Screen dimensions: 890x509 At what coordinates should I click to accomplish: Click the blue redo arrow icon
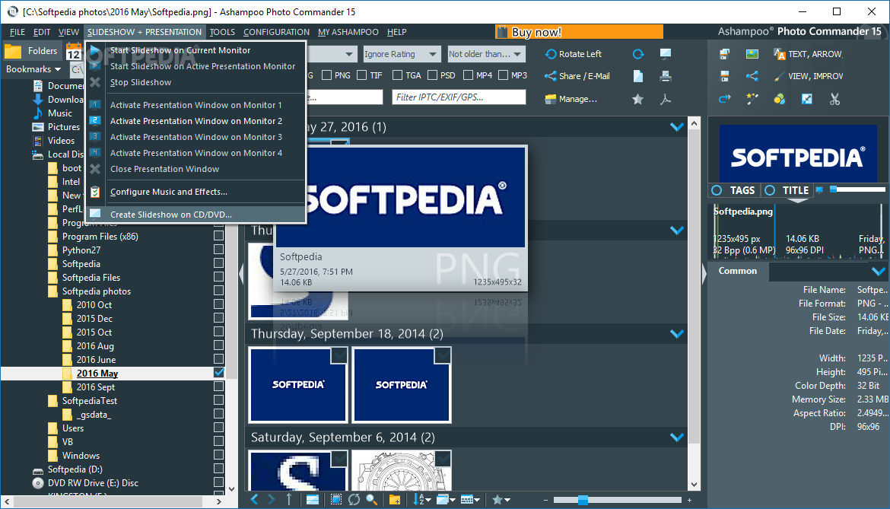tap(724, 100)
